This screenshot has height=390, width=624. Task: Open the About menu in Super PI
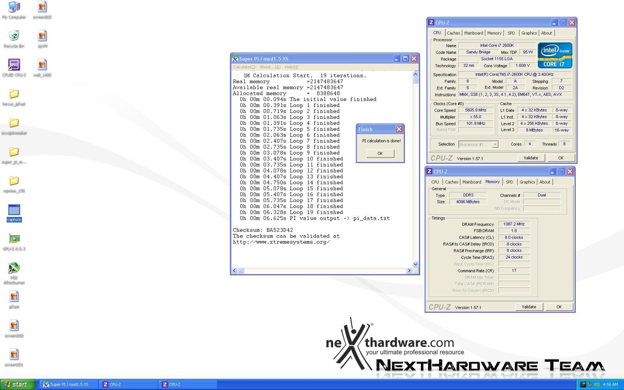[x=270, y=67]
